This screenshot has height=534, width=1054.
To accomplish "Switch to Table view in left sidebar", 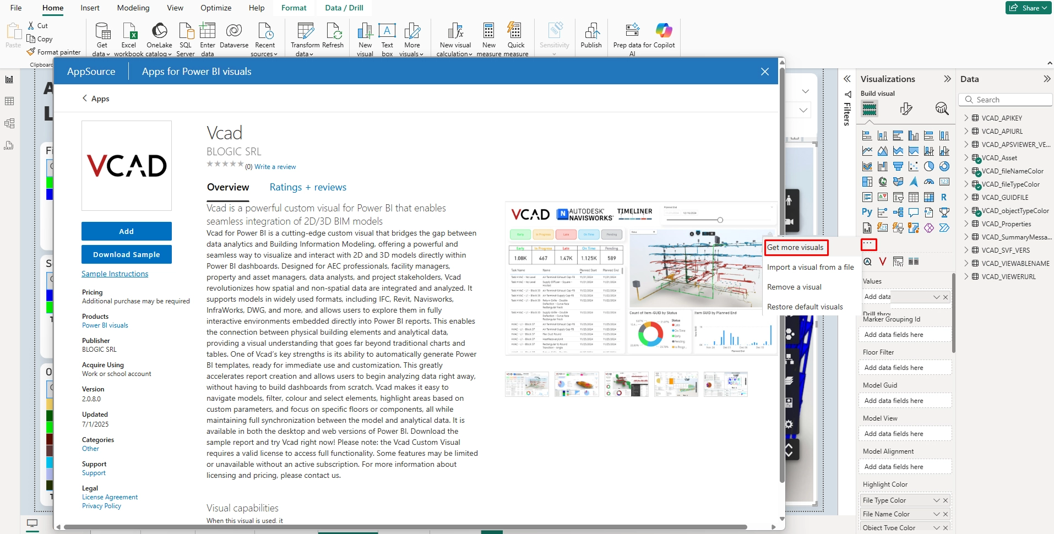I will [9, 101].
